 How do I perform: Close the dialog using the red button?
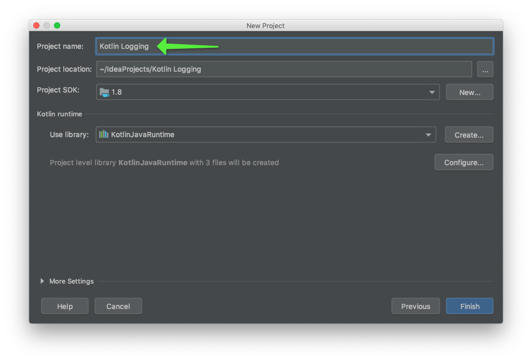[36, 25]
